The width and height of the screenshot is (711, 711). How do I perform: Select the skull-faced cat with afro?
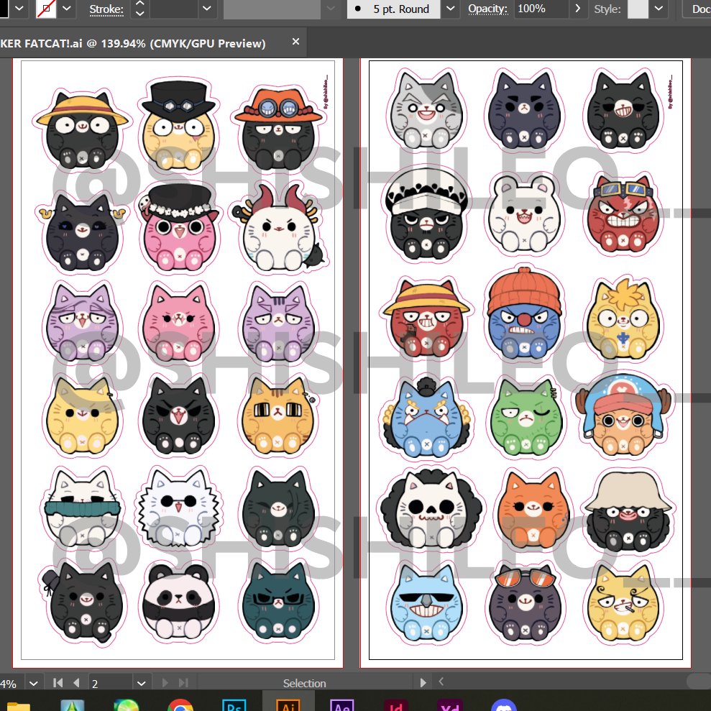click(430, 510)
